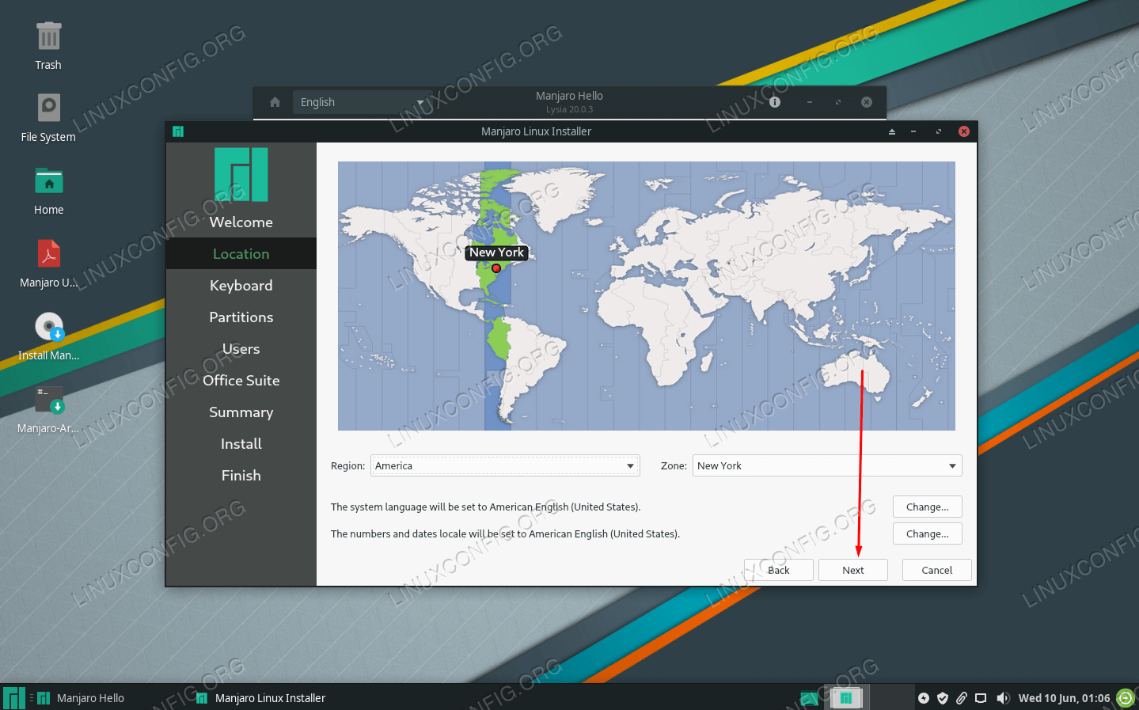Viewport: 1139px width, 710px height.
Task: Click the Cancel button
Action: point(937,570)
